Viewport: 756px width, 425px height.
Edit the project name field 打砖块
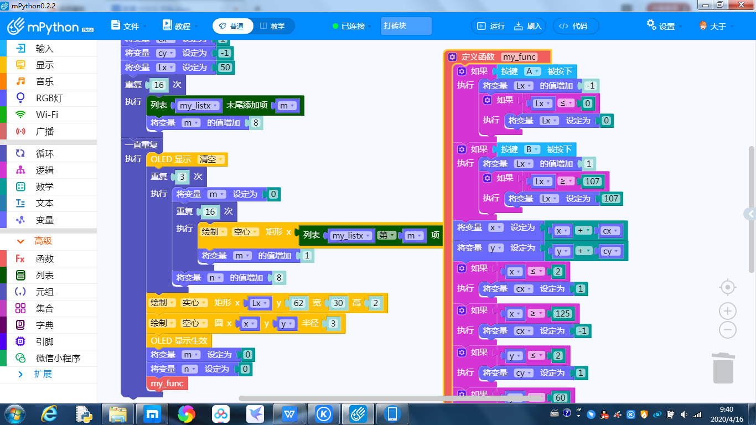pyautogui.click(x=406, y=26)
